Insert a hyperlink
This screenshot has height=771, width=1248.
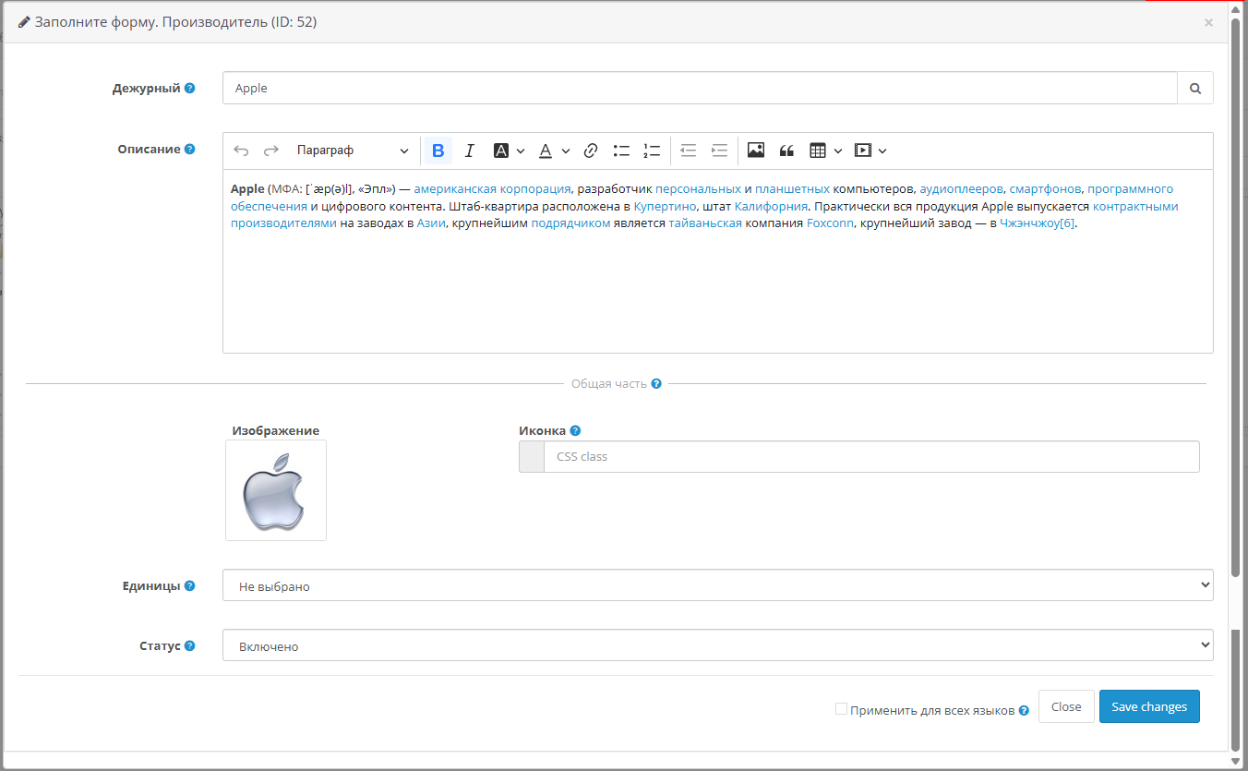pos(591,151)
